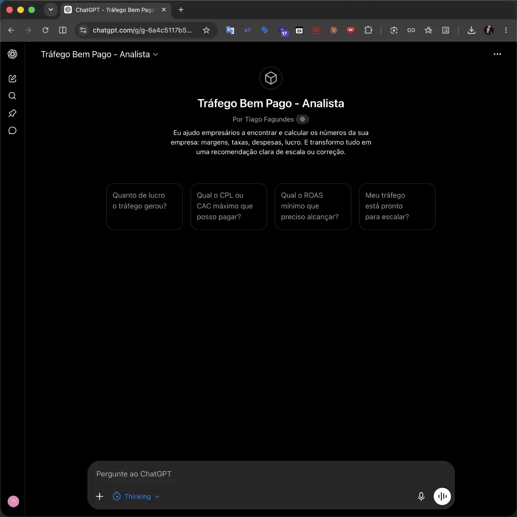This screenshot has height=517, width=517.
Task: Expand the Tráfego Bem Pago - Analista title dropdown
Action: tap(99, 55)
